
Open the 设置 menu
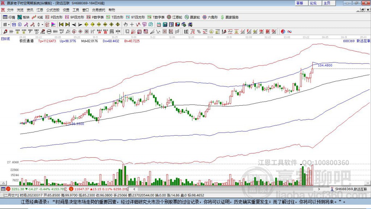click(x=66, y=10)
